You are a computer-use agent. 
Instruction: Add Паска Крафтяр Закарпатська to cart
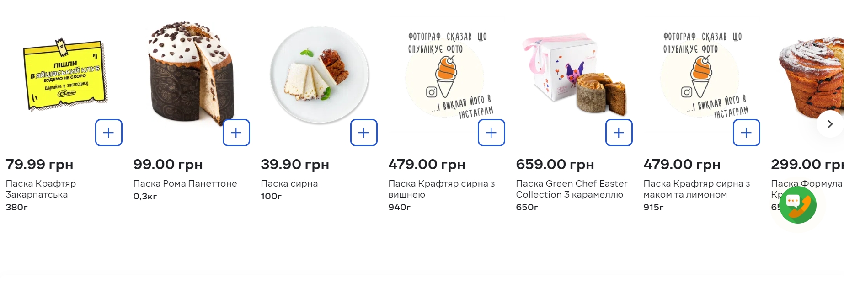click(x=109, y=133)
